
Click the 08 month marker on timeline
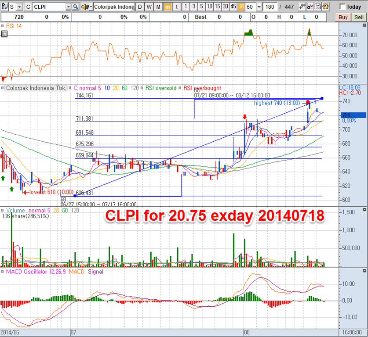coord(247,332)
